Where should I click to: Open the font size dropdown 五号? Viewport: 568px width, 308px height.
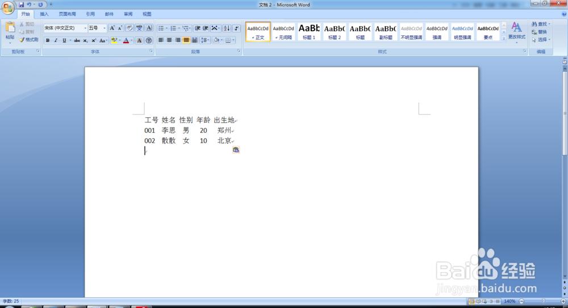click(105, 28)
